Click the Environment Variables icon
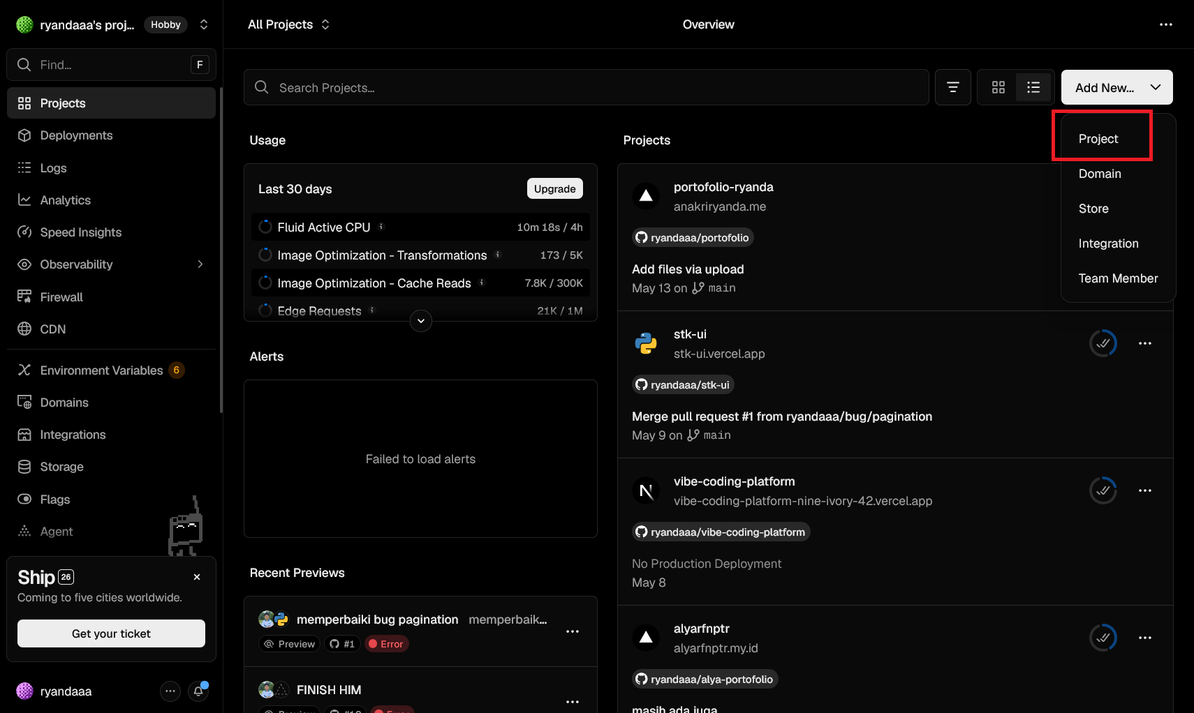This screenshot has height=713, width=1194. (x=24, y=370)
